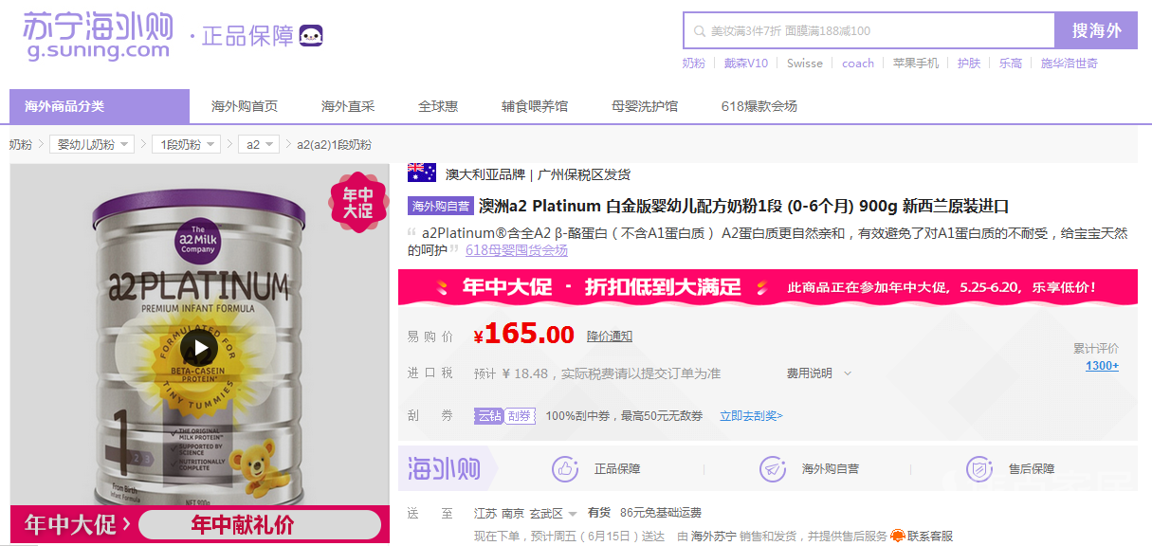Click the 累计评价 label
1152x546 pixels.
pyautogui.click(x=1096, y=348)
